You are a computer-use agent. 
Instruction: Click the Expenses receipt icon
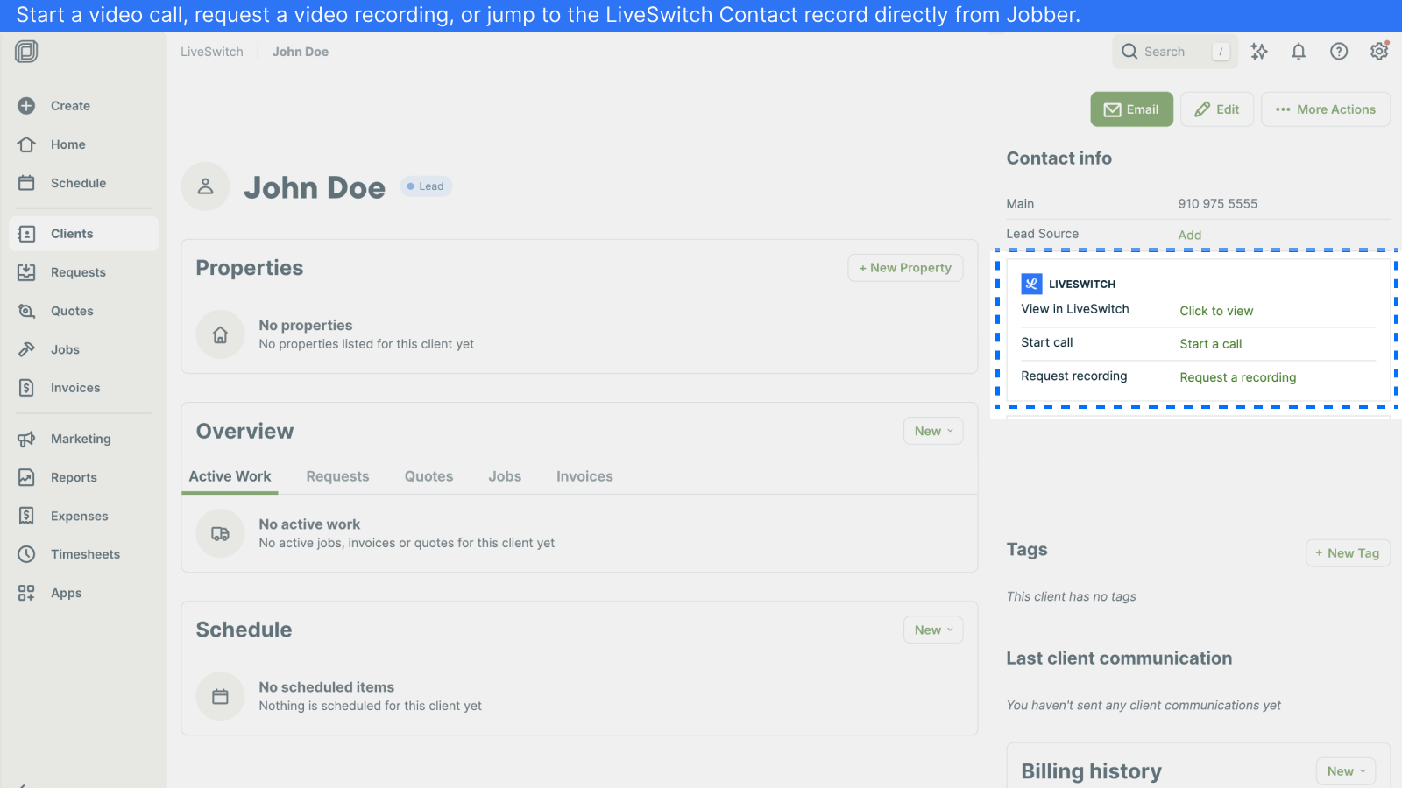point(26,516)
